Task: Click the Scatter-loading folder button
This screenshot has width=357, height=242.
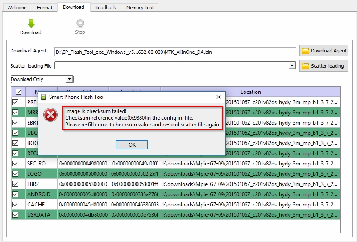Action: click(x=324, y=66)
